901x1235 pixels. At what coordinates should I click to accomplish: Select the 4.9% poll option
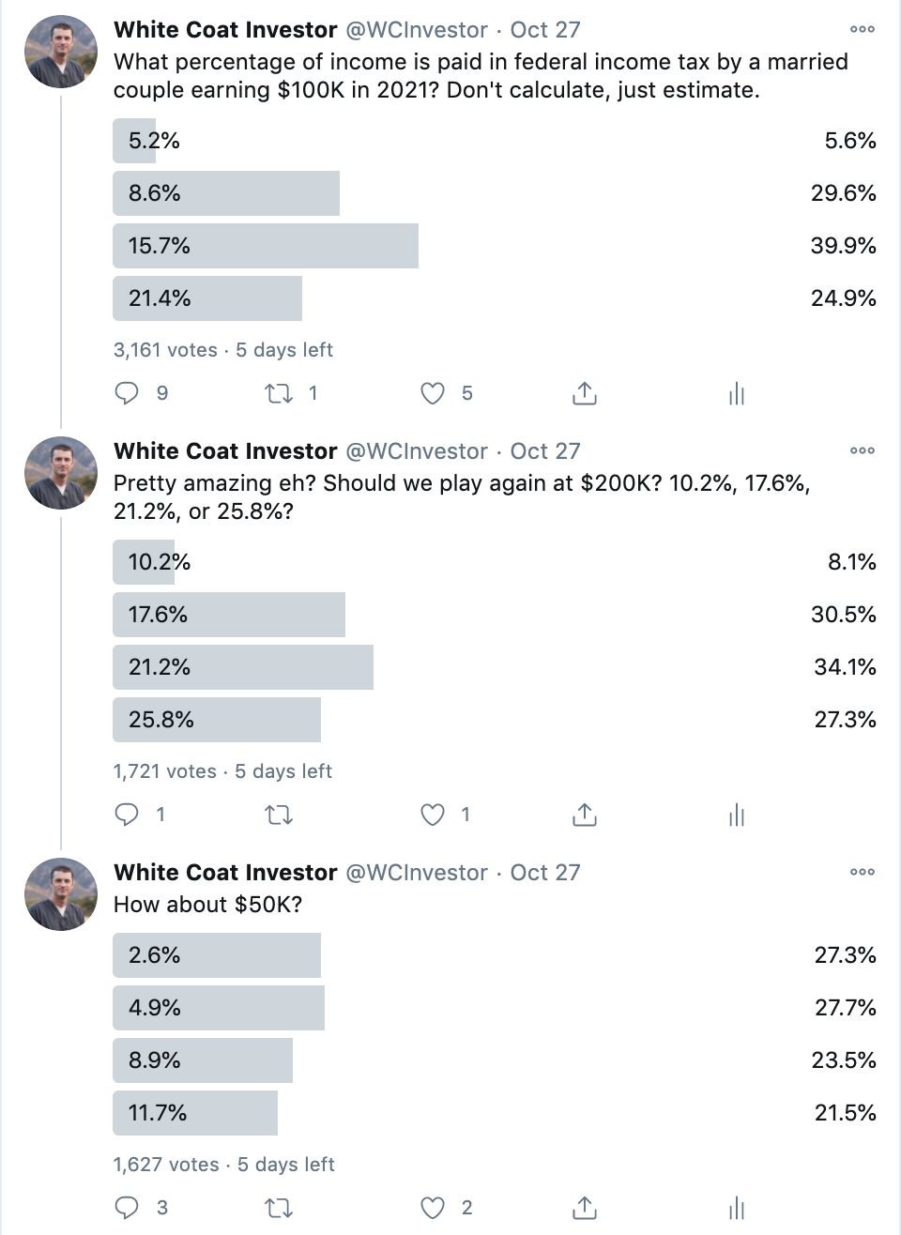[x=495, y=1008]
